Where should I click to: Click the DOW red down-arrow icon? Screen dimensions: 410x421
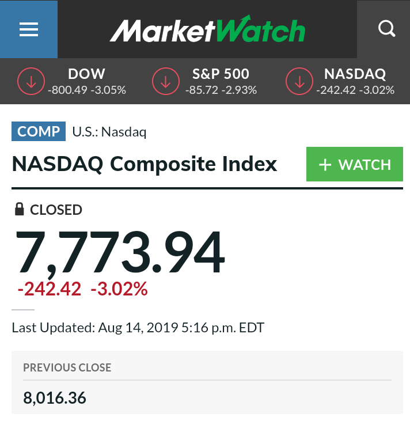(32, 82)
